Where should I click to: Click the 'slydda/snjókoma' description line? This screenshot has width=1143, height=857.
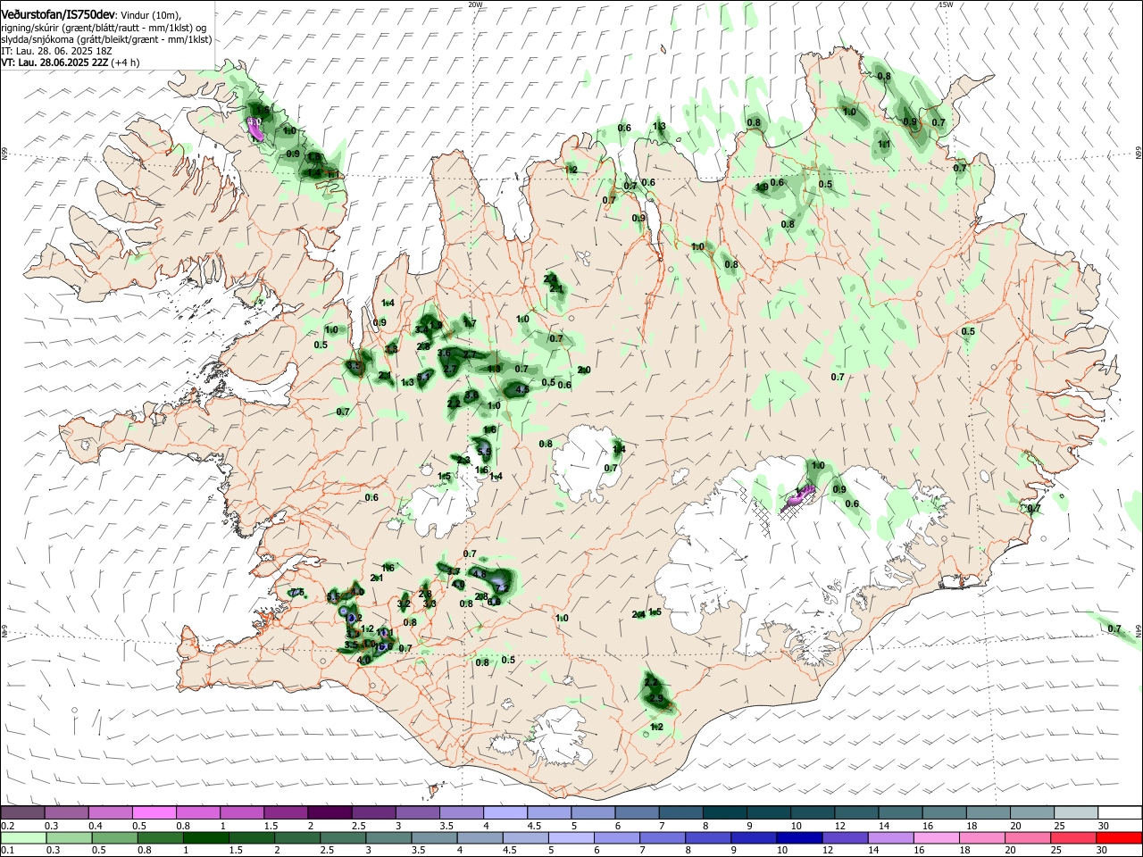(106, 39)
